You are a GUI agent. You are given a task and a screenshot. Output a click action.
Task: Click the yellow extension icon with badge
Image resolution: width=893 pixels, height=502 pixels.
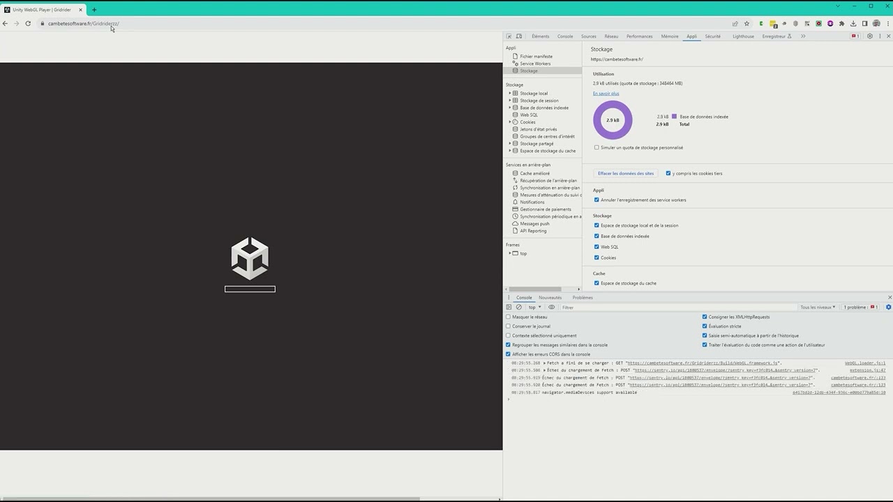(x=773, y=24)
